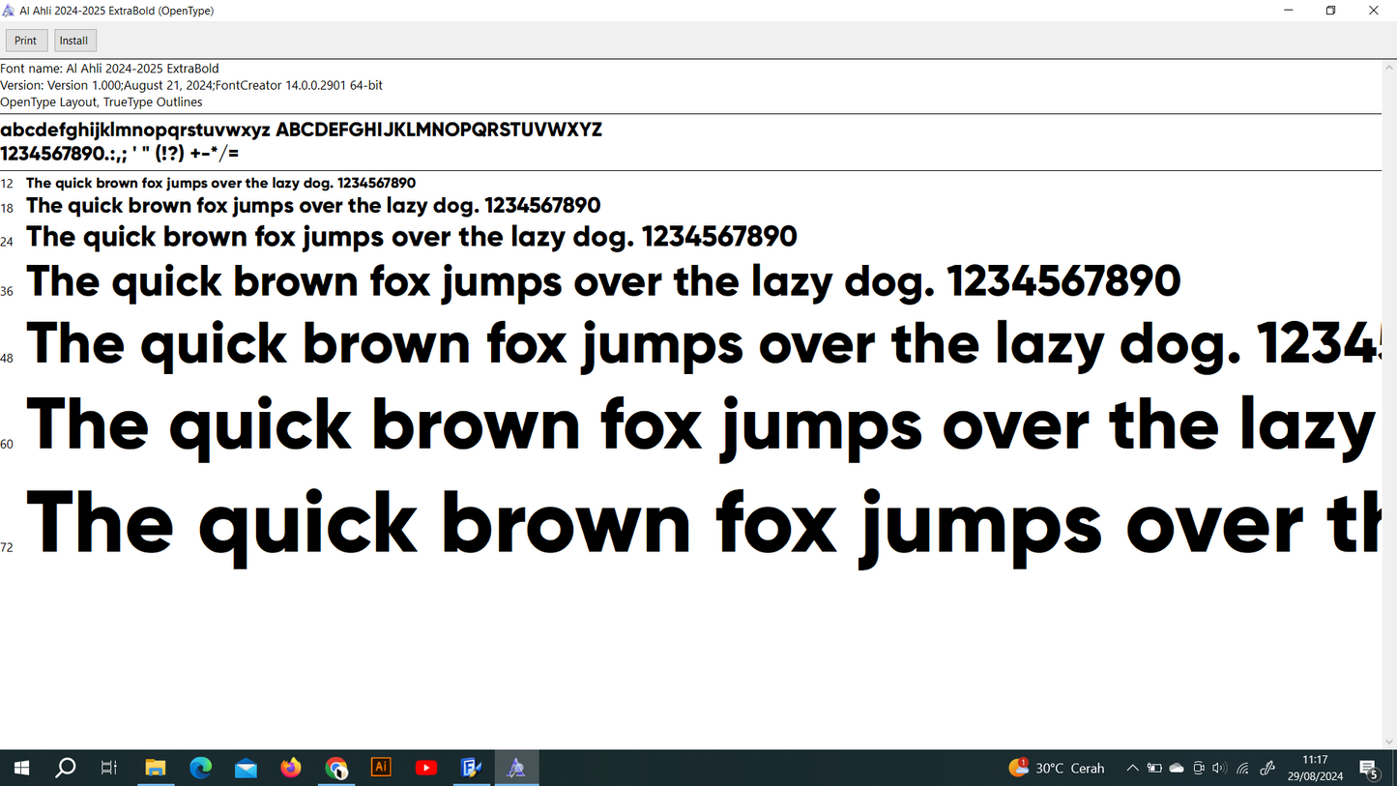This screenshot has width=1397, height=786.
Task: Open the YouTube taskbar app
Action: [426, 768]
